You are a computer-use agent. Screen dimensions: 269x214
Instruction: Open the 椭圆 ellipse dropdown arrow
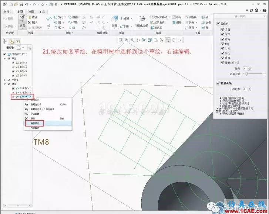[80, 17]
